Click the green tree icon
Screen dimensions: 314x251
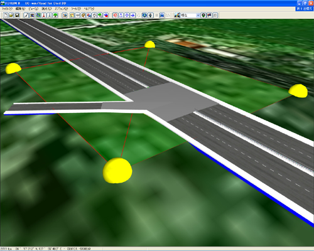55,15
